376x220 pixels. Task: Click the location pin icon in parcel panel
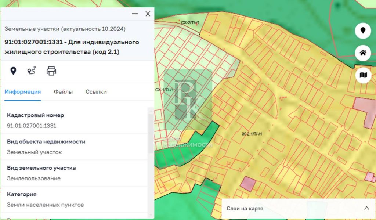13,71
